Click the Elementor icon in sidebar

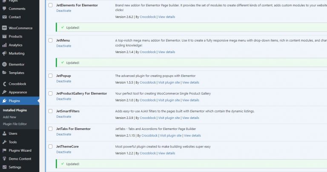4,65
